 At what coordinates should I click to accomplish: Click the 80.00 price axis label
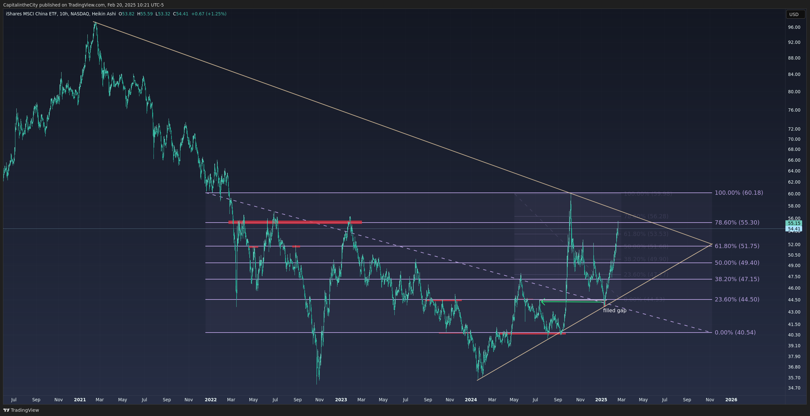click(794, 92)
